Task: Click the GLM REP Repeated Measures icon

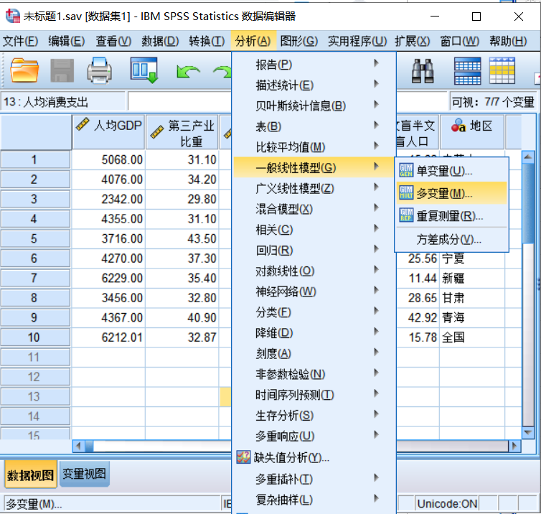Action: (406, 215)
